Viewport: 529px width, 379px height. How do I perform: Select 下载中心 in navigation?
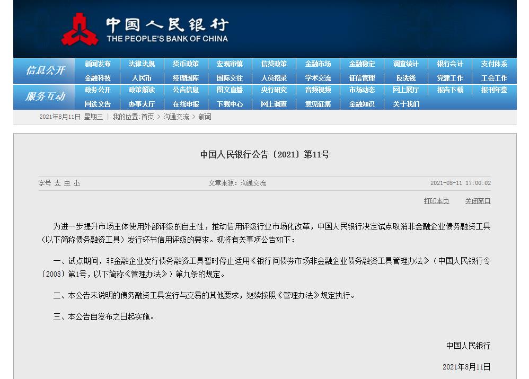(230, 104)
